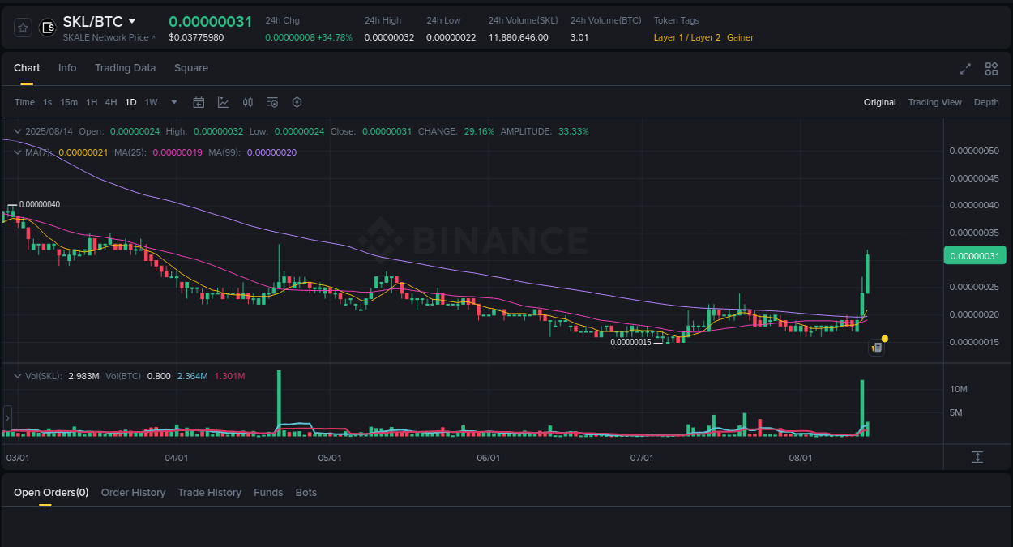Select the 1D interval
The image size is (1013, 547).
pos(130,102)
